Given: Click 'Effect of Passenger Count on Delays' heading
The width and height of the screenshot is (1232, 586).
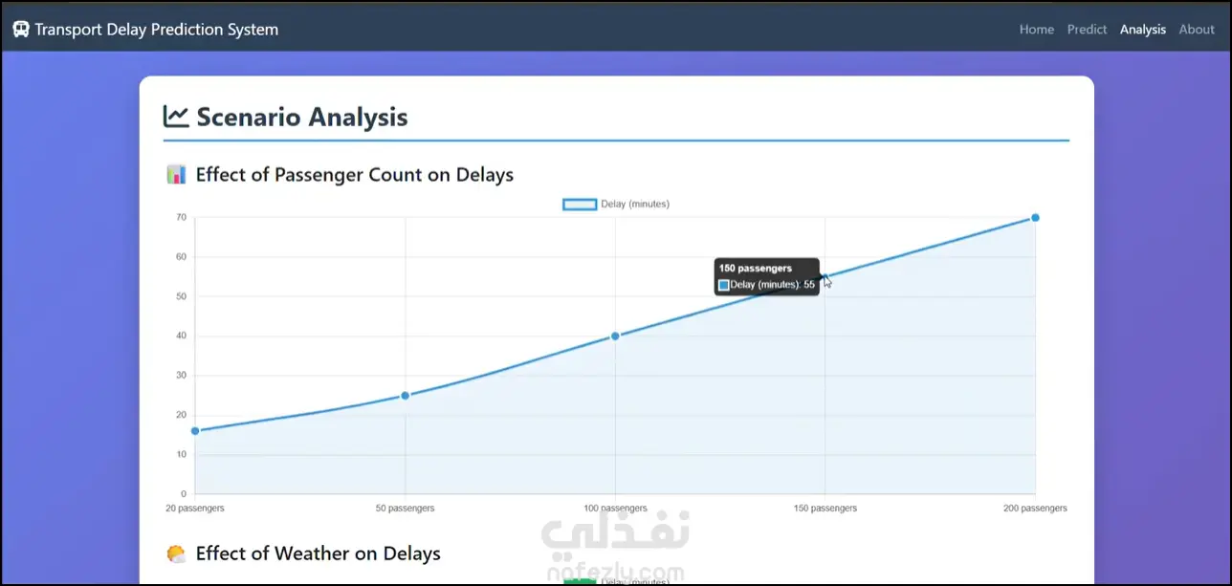Looking at the screenshot, I should (355, 175).
